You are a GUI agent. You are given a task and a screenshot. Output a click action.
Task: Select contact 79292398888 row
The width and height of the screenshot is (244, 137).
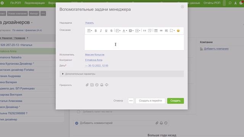coord(32,113)
